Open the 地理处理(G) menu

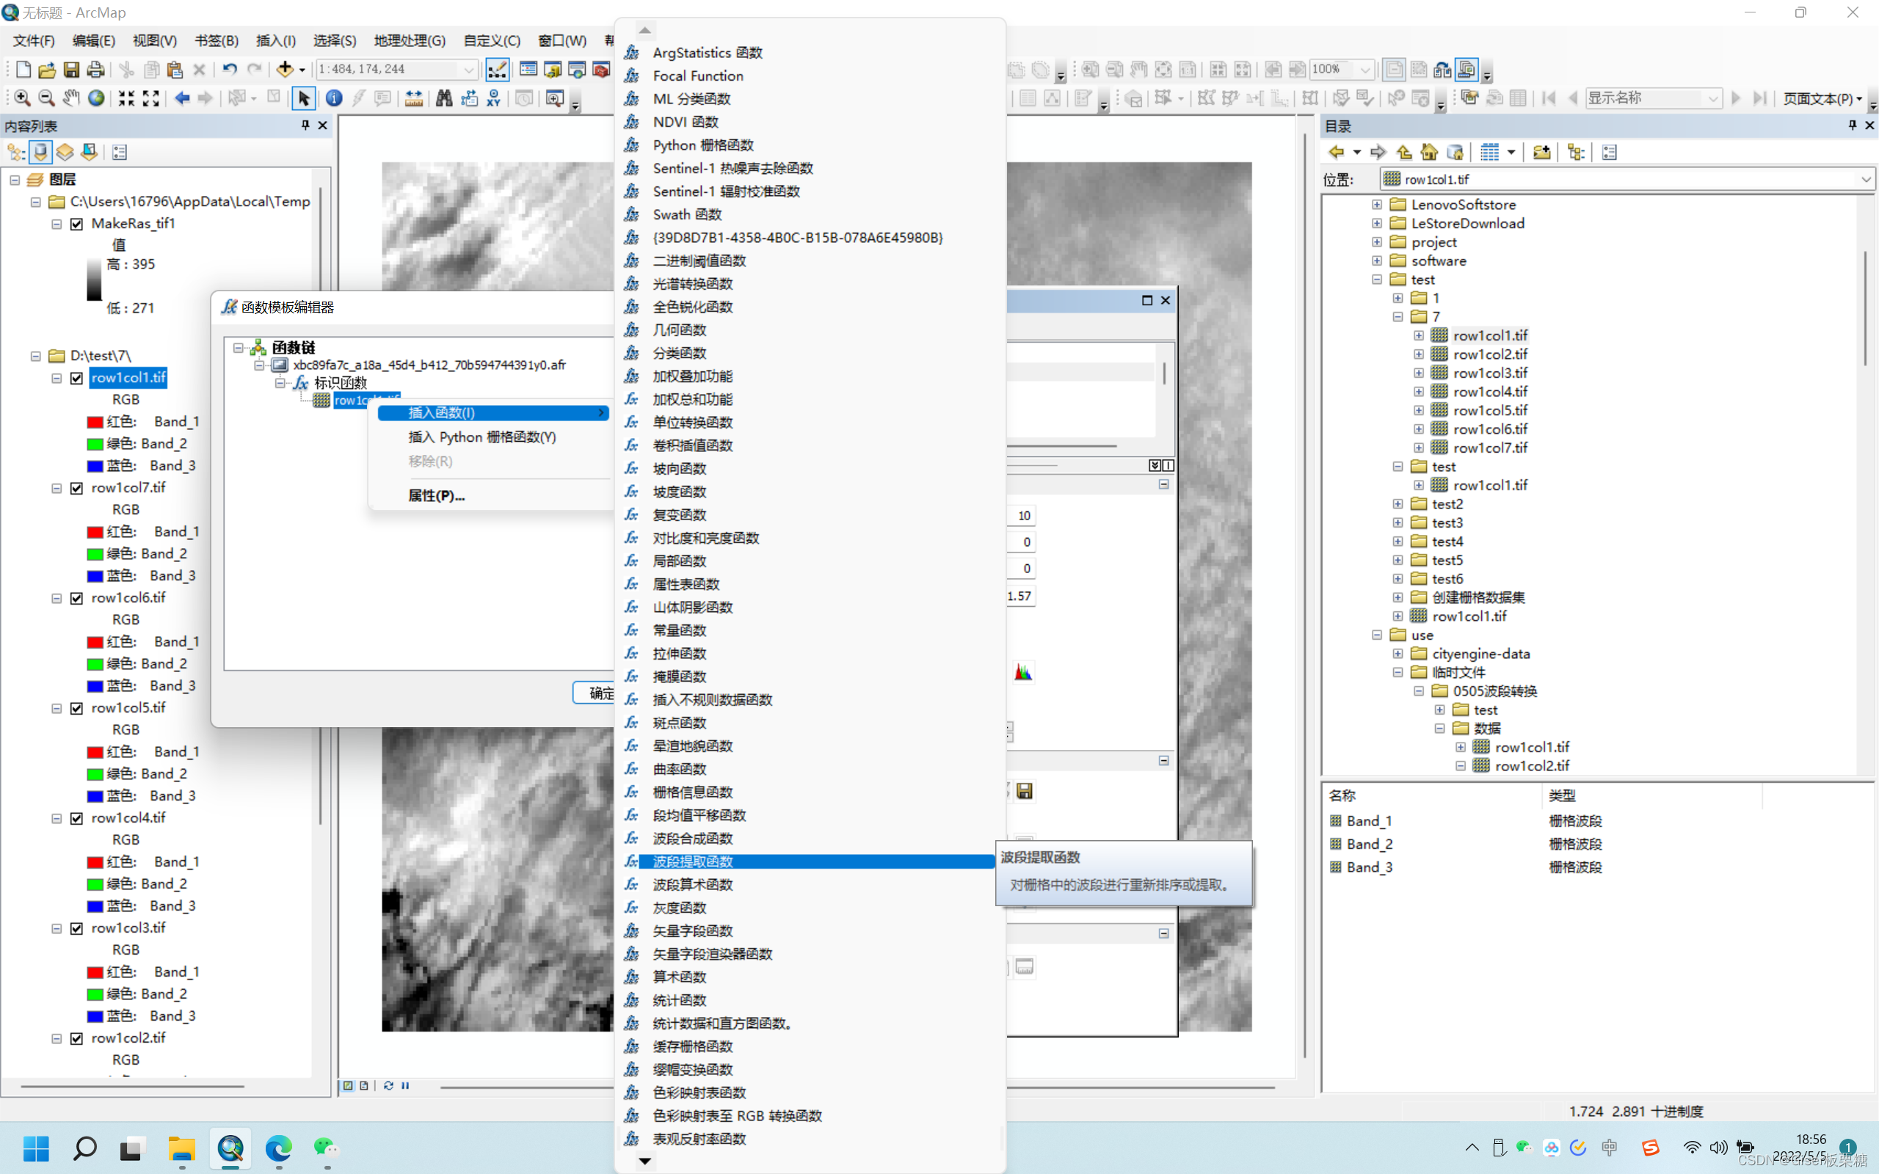click(409, 40)
